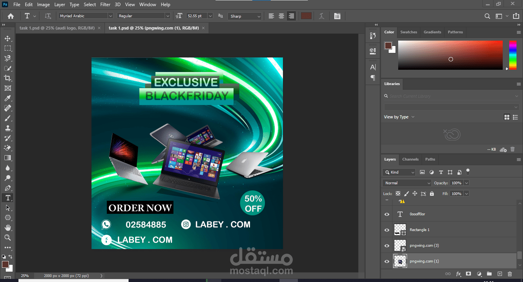Open the Character and Paragraph panels toggle
Viewport: 523px width, 282px height.
tap(337, 16)
